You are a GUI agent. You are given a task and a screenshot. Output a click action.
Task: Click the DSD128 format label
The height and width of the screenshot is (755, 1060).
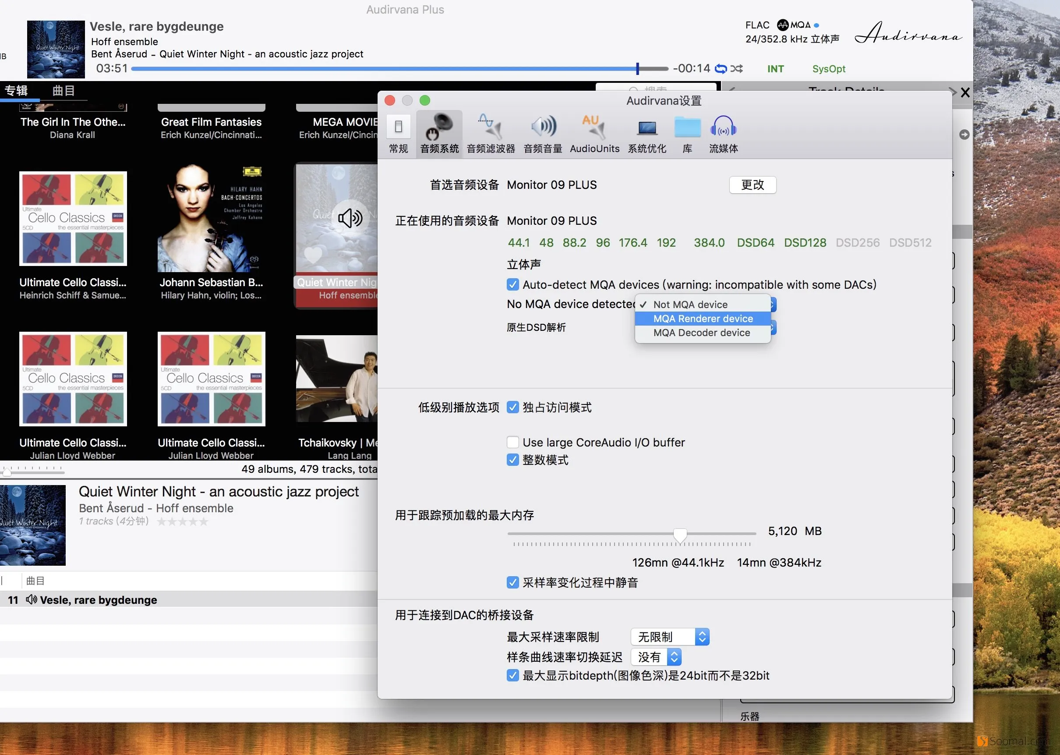coord(805,243)
